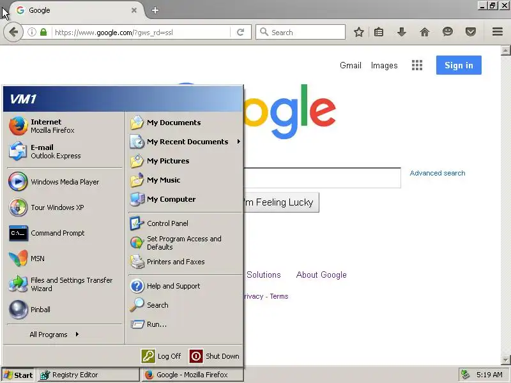Viewport: 511px width, 383px height.
Task: Click the Solutions link
Action: pos(264,275)
